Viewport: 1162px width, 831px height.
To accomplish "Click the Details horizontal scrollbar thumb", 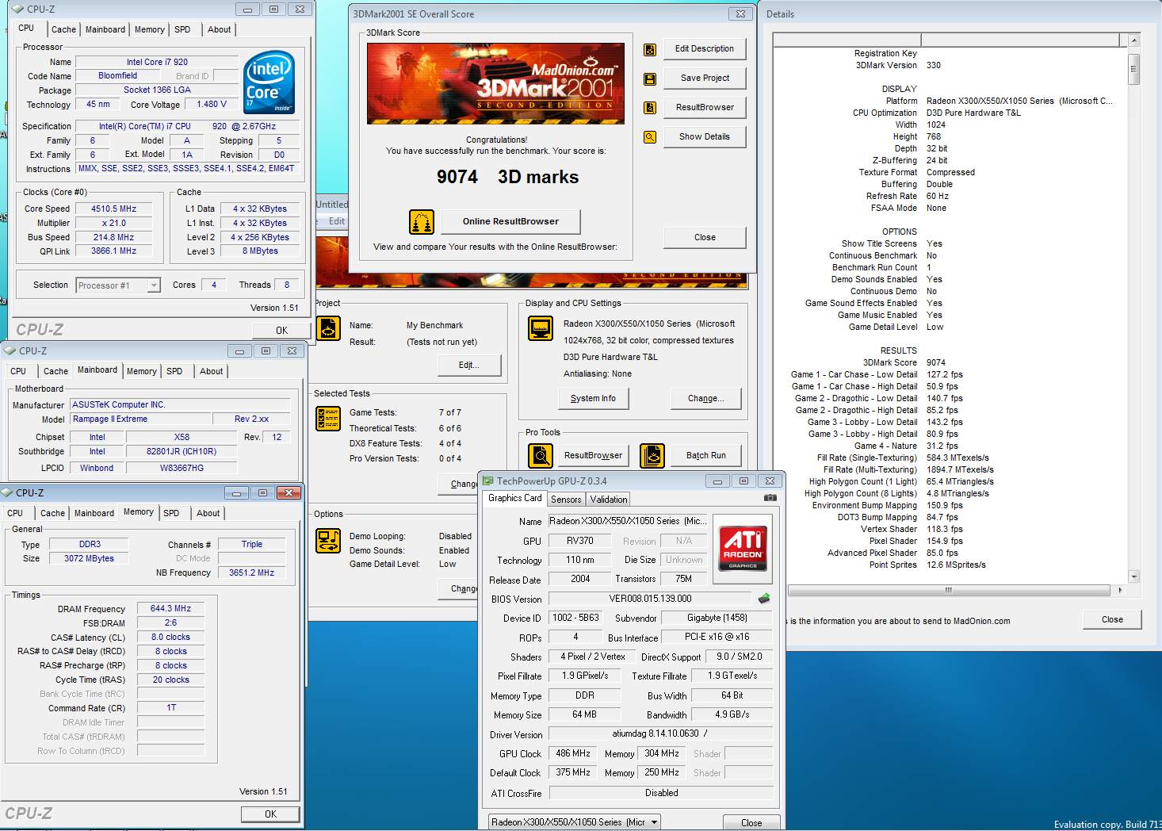I will point(948,590).
